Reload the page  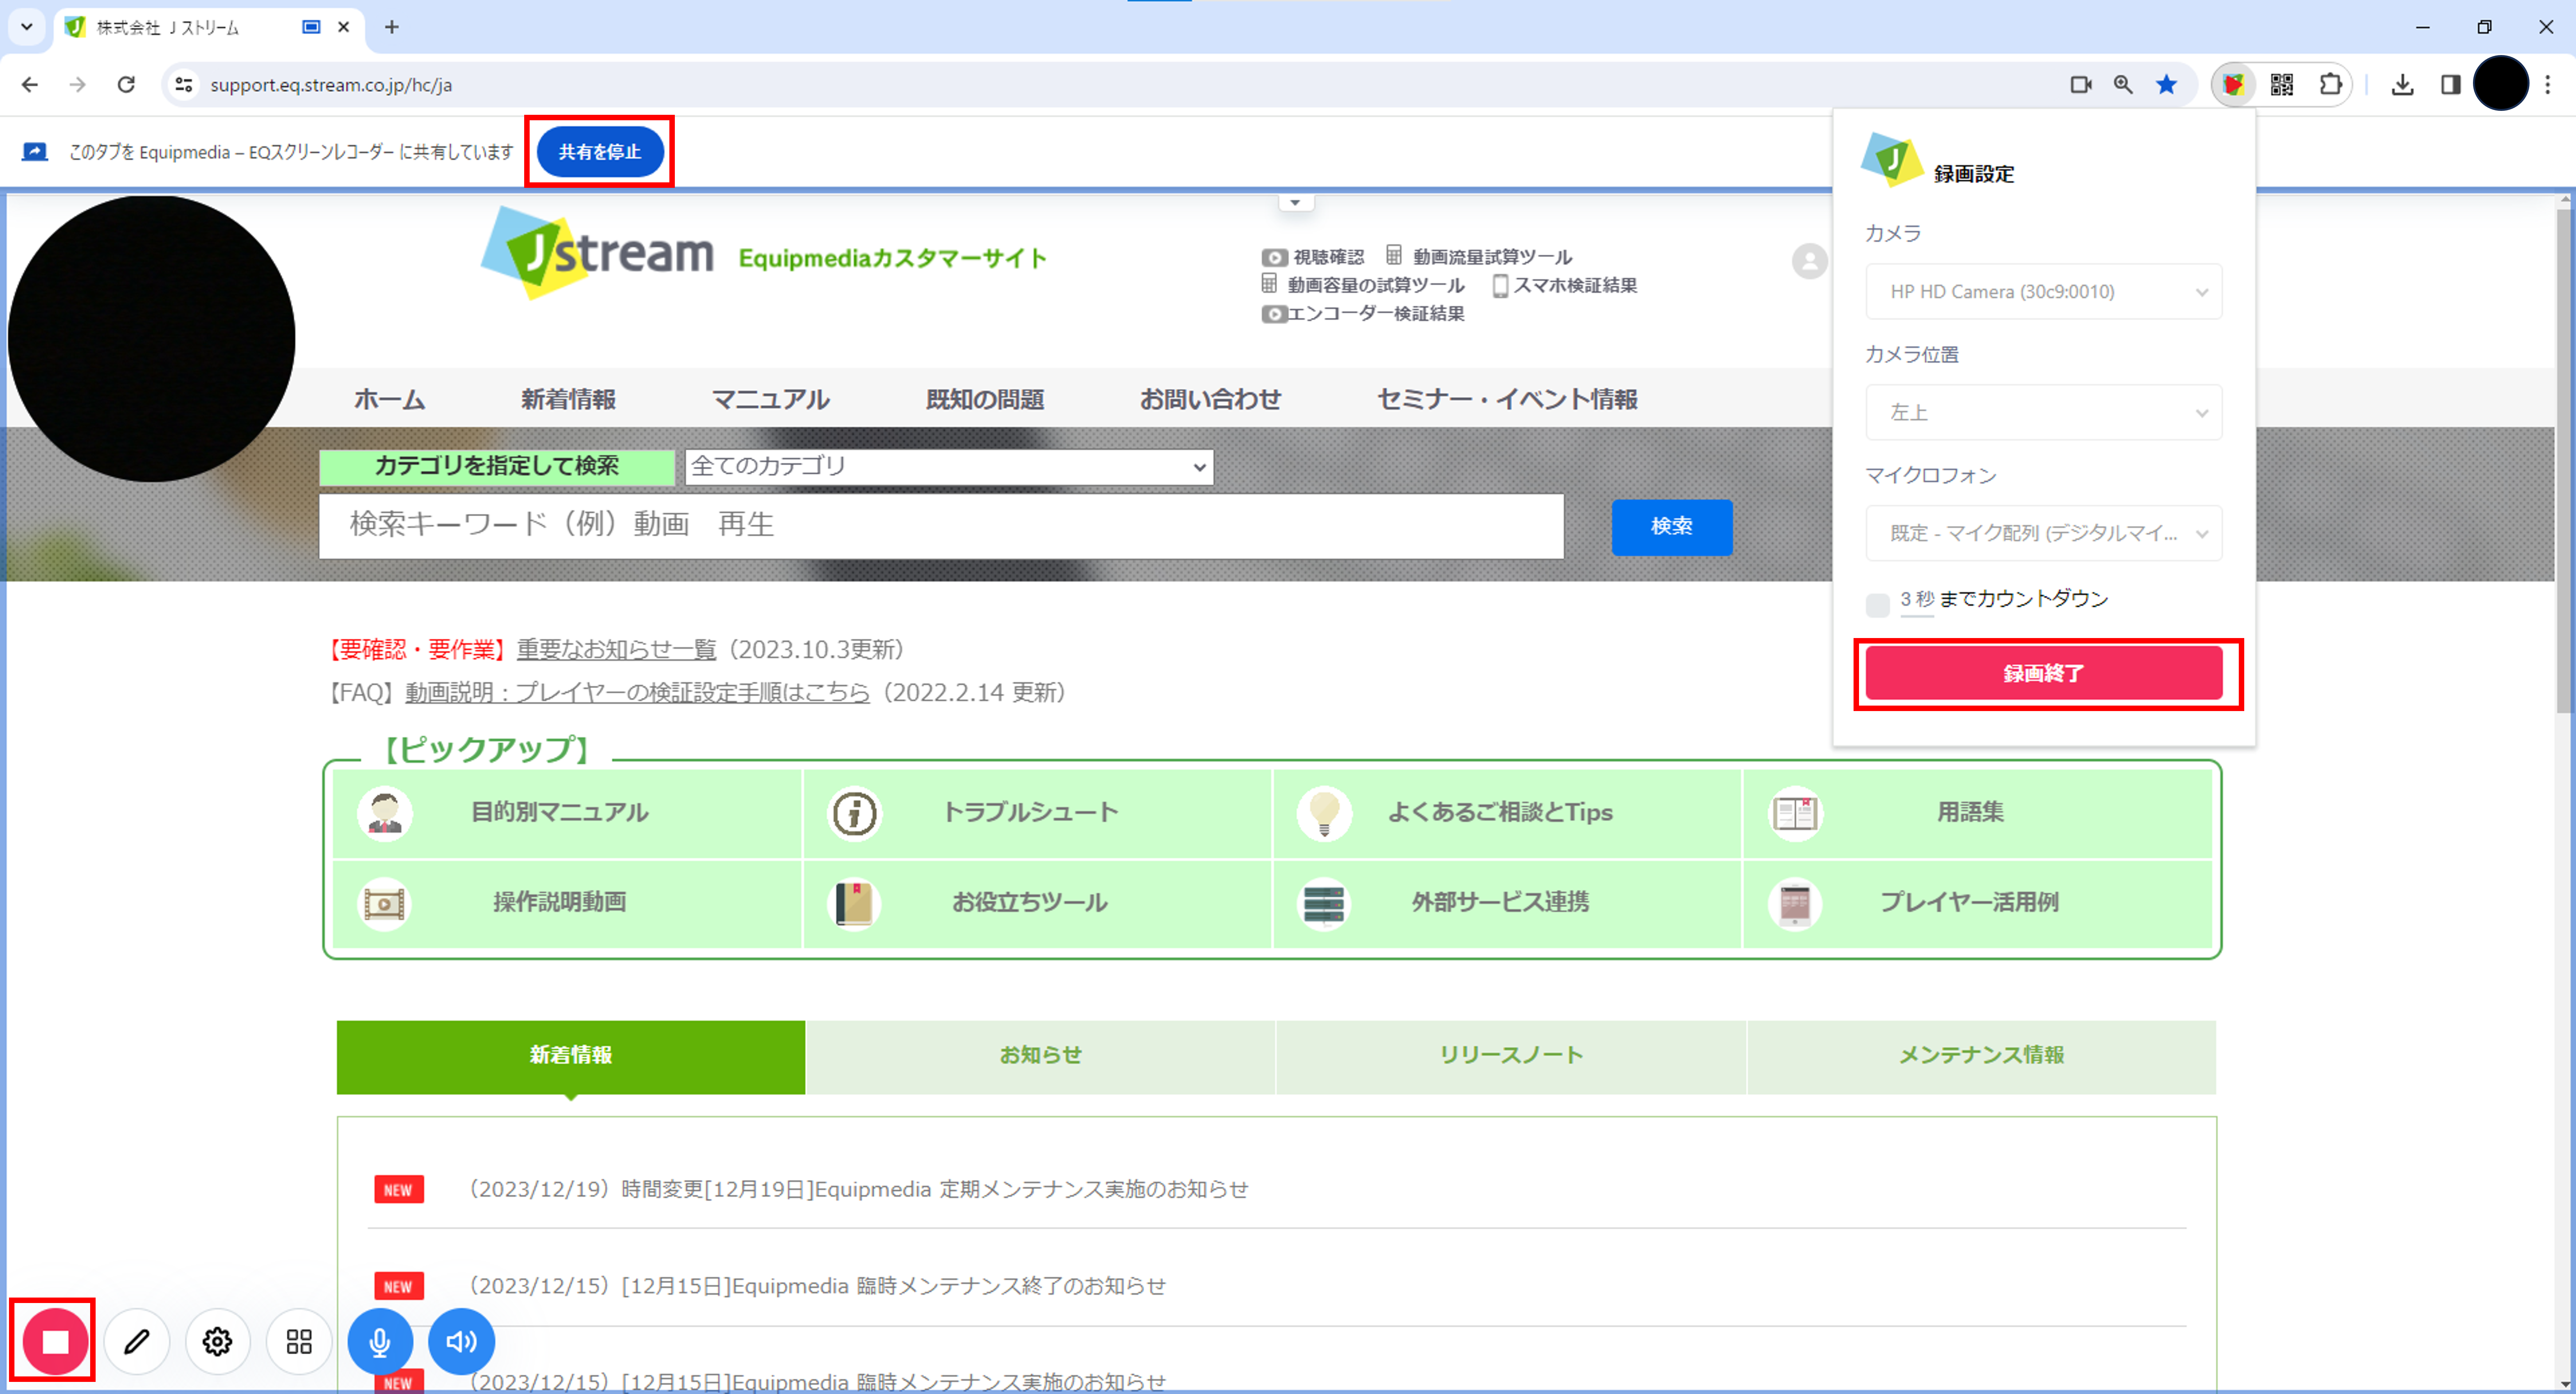(126, 85)
